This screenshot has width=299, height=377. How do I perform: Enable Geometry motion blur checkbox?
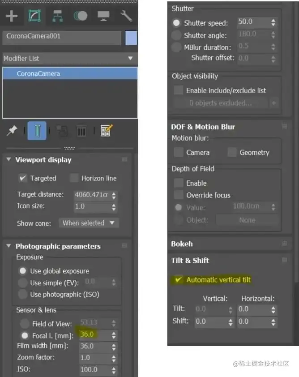click(x=232, y=152)
